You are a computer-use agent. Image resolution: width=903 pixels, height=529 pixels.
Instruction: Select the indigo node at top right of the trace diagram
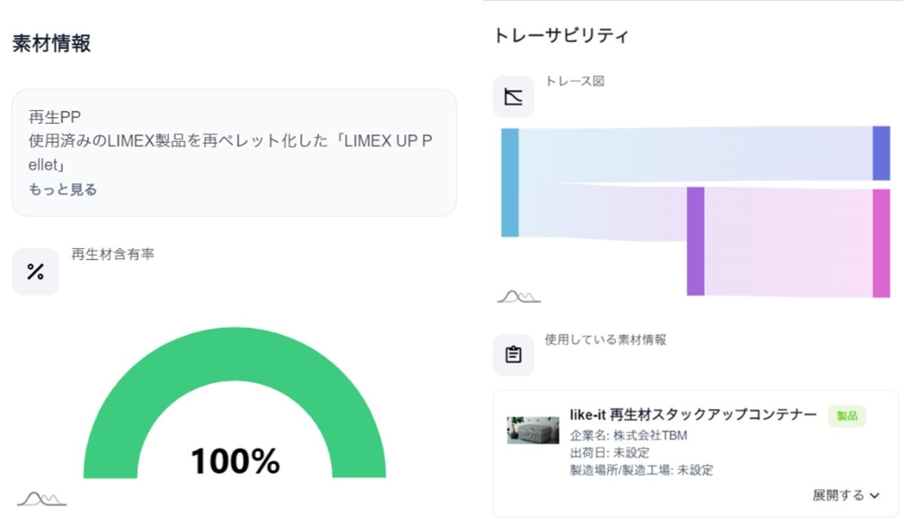pyautogui.click(x=881, y=153)
